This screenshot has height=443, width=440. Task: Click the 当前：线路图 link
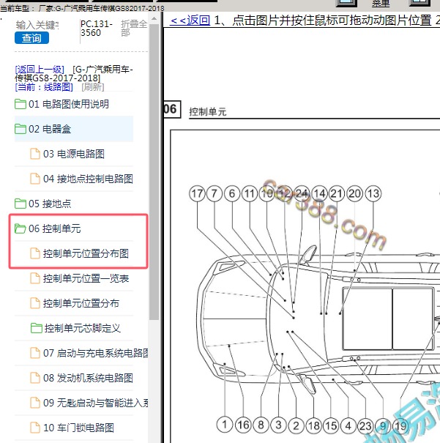click(x=44, y=86)
